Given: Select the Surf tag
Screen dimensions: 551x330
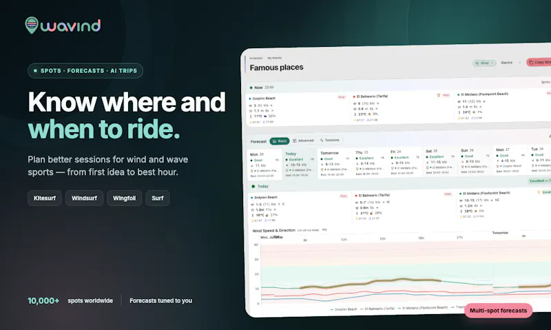Looking at the screenshot, I should click(x=158, y=198).
